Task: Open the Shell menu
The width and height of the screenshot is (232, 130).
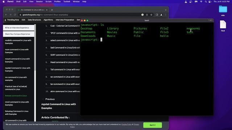Action: point(18,1)
